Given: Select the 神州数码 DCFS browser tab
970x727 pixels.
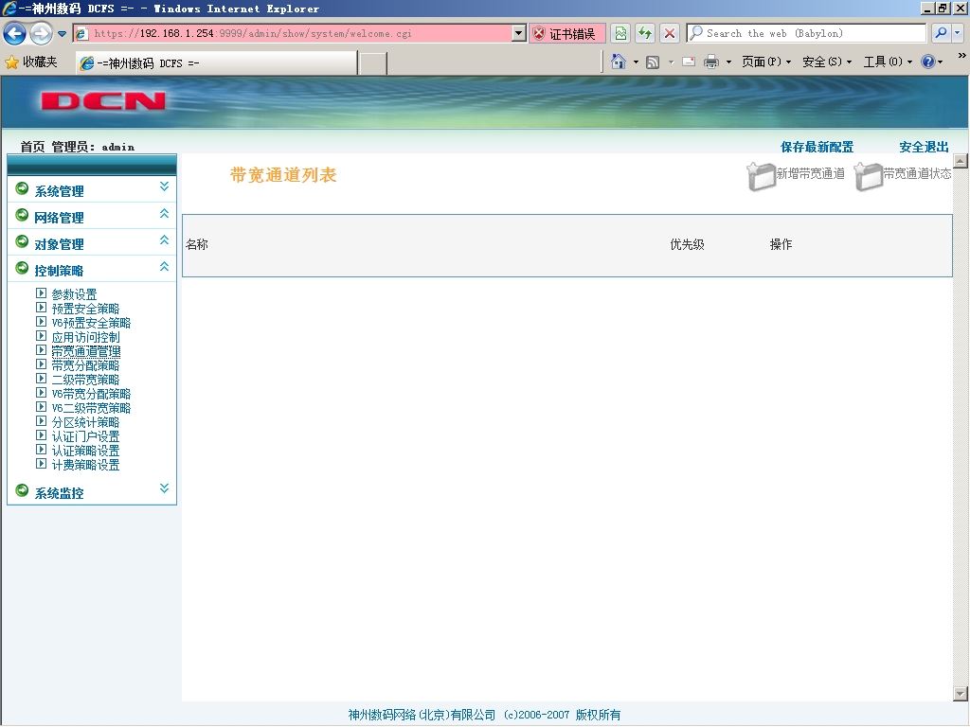Looking at the screenshot, I should [217, 63].
